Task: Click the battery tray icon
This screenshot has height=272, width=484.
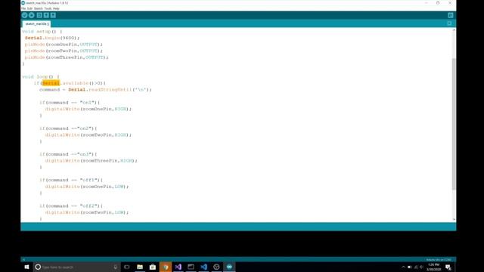Action: 410,267
